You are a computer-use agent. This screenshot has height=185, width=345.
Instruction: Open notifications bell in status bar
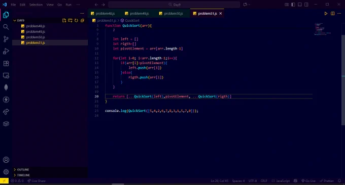pos(339,181)
